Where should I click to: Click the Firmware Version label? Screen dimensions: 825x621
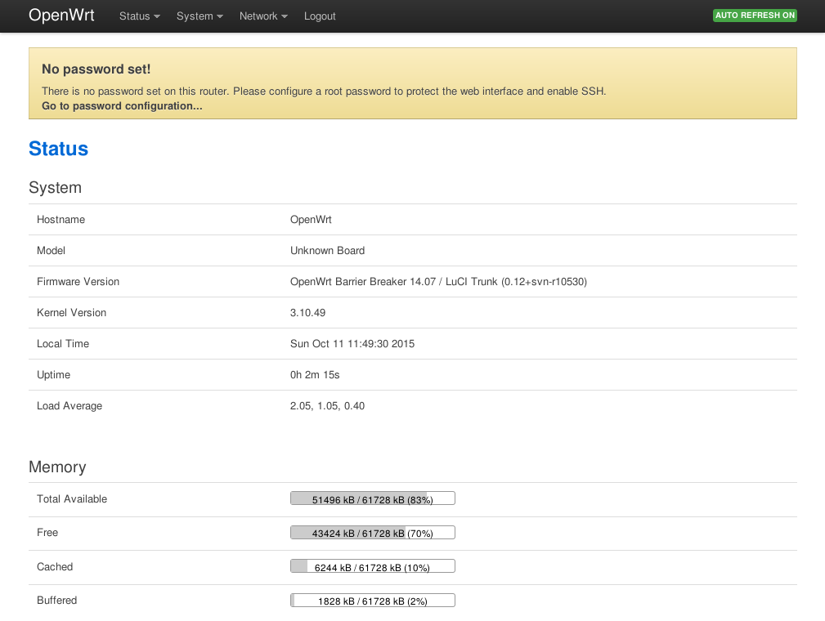coord(78,282)
